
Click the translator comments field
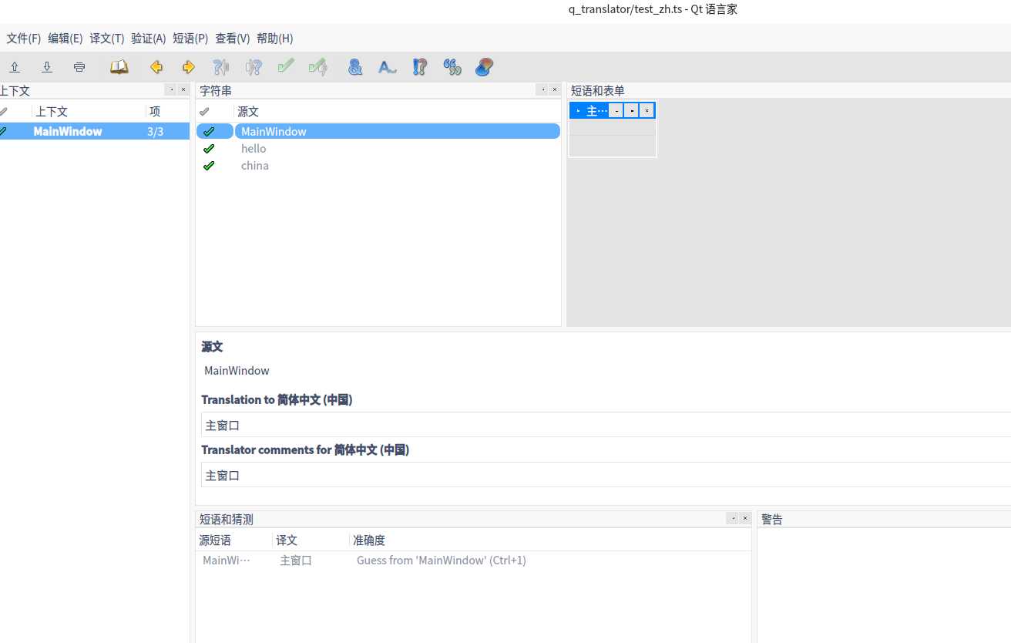(x=606, y=475)
